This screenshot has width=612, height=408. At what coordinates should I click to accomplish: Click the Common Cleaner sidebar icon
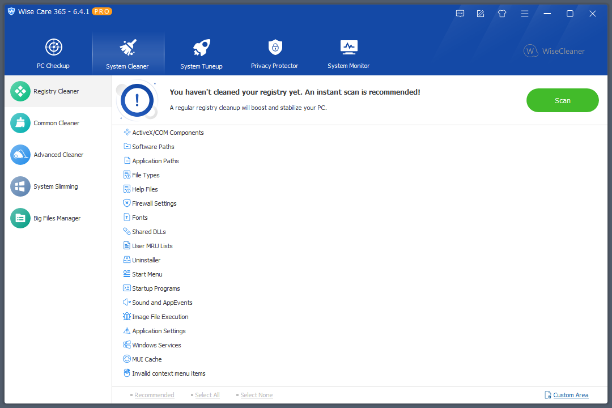[x=20, y=123]
